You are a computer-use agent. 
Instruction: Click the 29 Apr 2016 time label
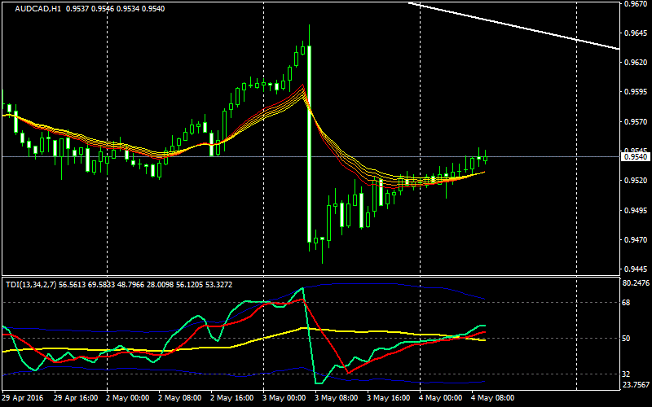point(24,399)
